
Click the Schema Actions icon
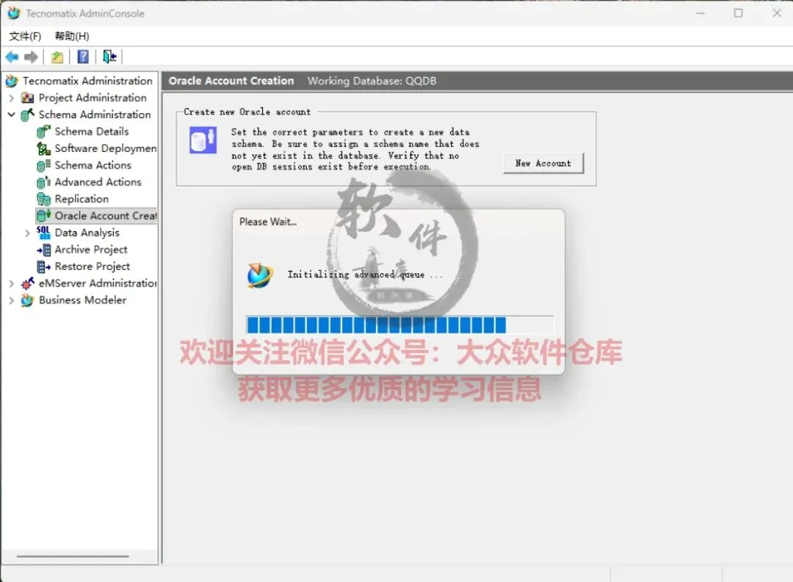43,165
